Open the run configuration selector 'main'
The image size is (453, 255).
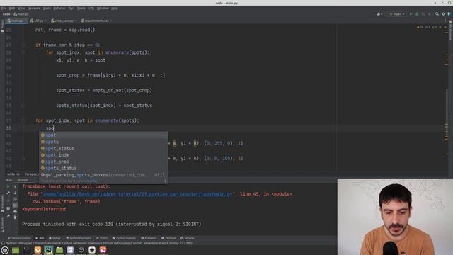397,14
